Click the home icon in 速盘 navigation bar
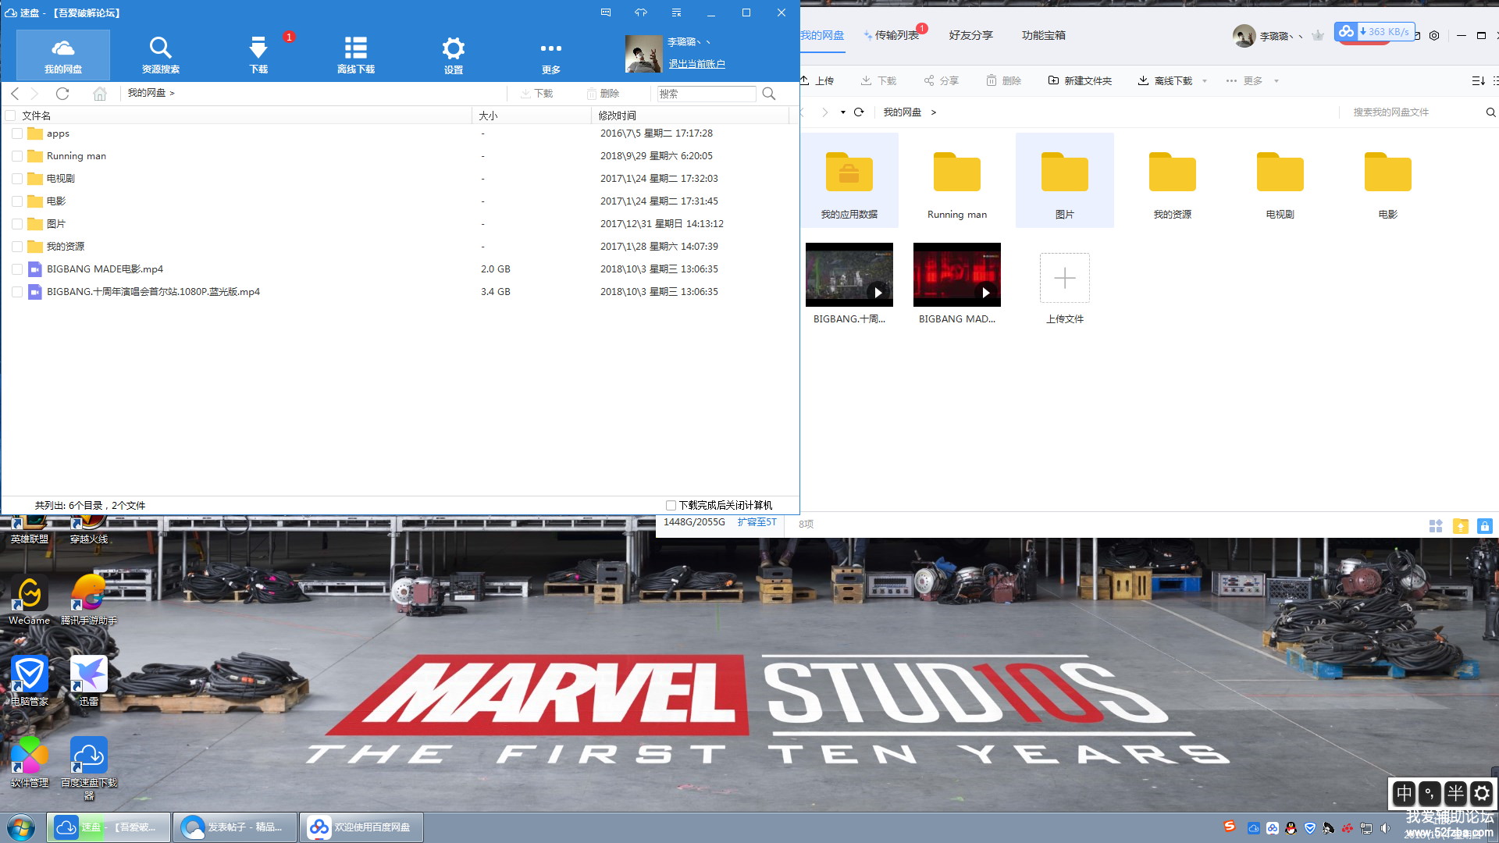The width and height of the screenshot is (1499, 843). pos(100,94)
